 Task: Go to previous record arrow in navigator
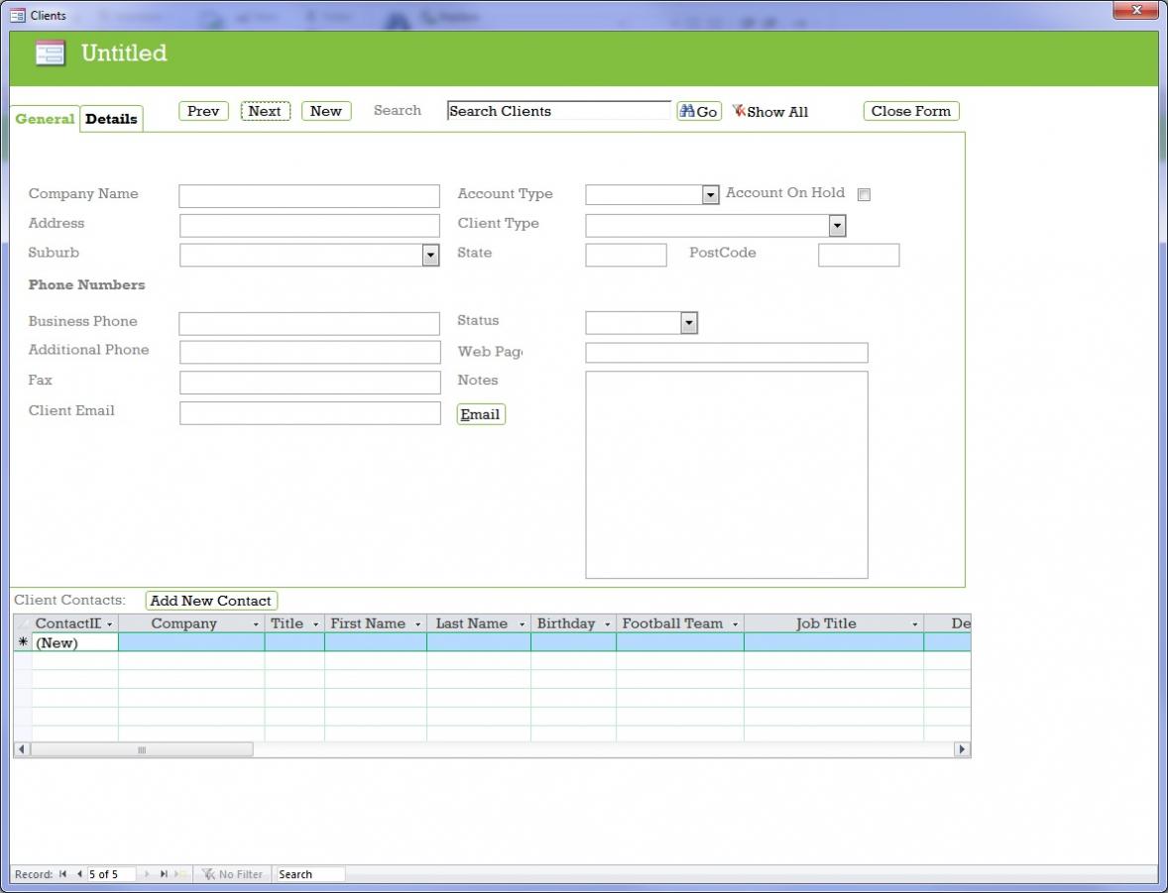click(79, 874)
